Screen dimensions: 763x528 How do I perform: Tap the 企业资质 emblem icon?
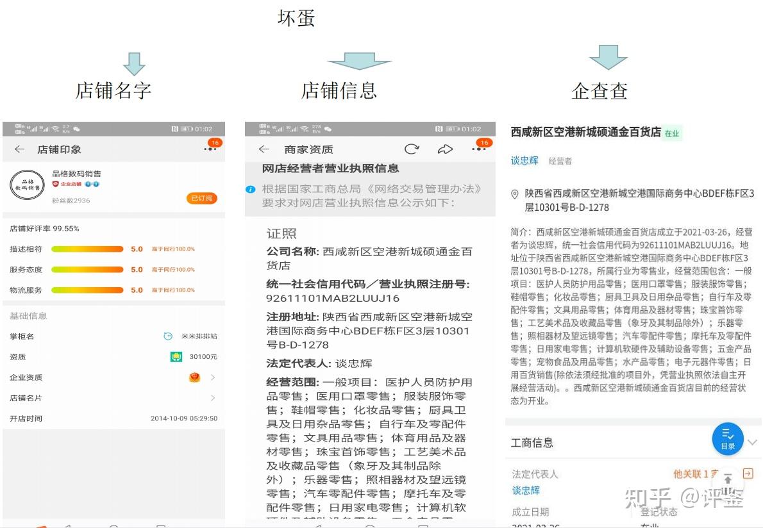click(195, 377)
